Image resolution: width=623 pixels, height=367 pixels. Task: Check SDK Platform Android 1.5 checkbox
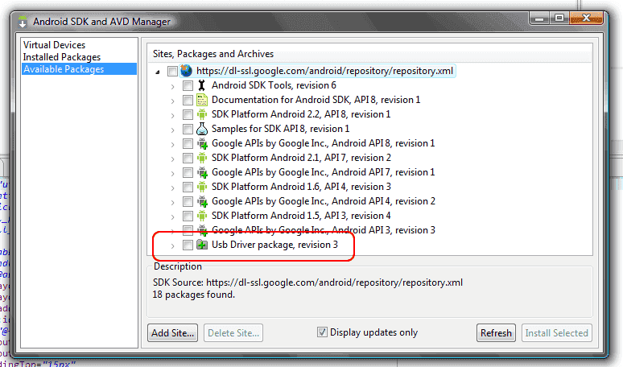188,216
